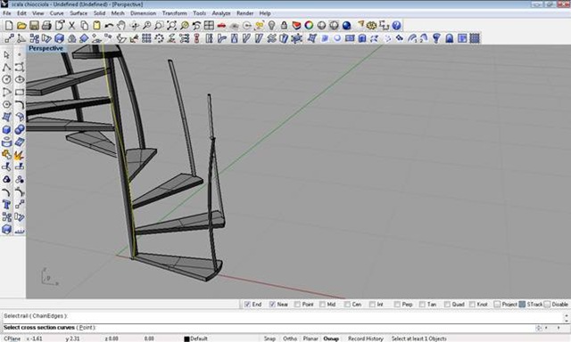Undo the last action
The image size is (571, 342).
click(x=109, y=26)
